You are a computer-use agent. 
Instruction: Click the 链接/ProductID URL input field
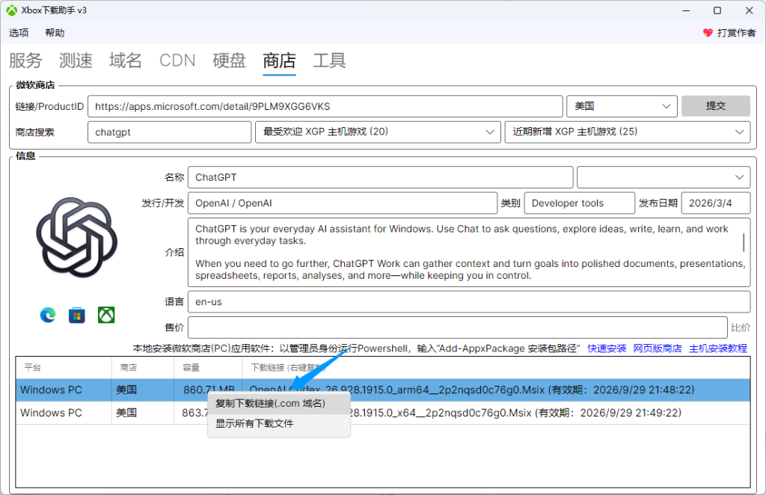coord(325,106)
